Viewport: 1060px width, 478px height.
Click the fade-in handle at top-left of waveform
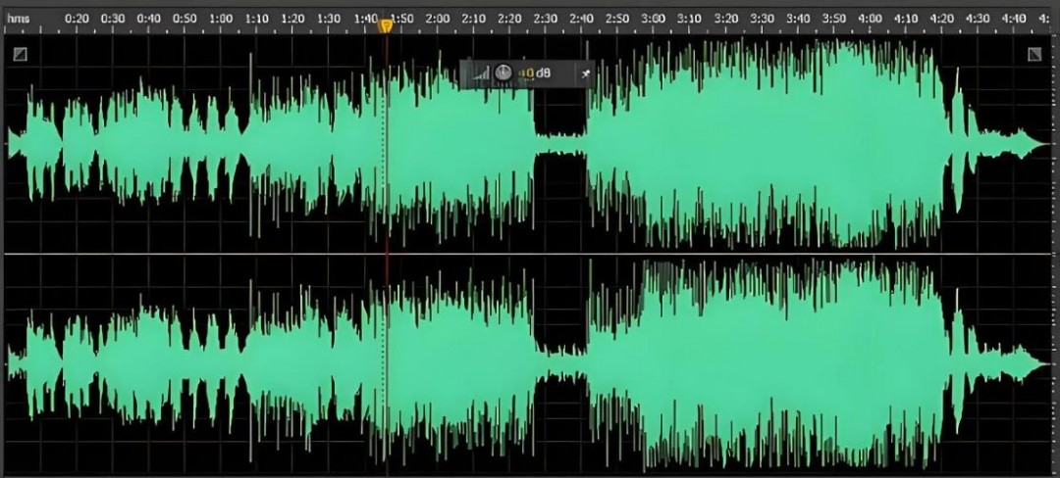20,55
